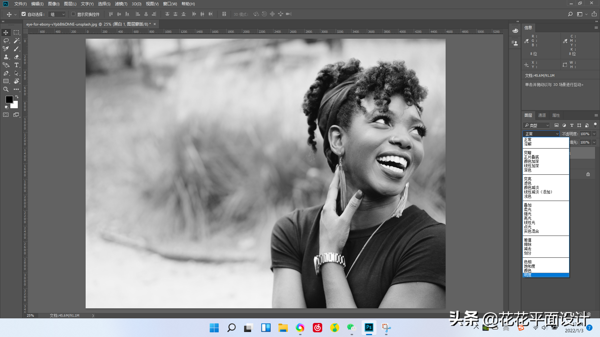Select the Path Selection arrow tool
600x337 pixels.
click(x=16, y=73)
